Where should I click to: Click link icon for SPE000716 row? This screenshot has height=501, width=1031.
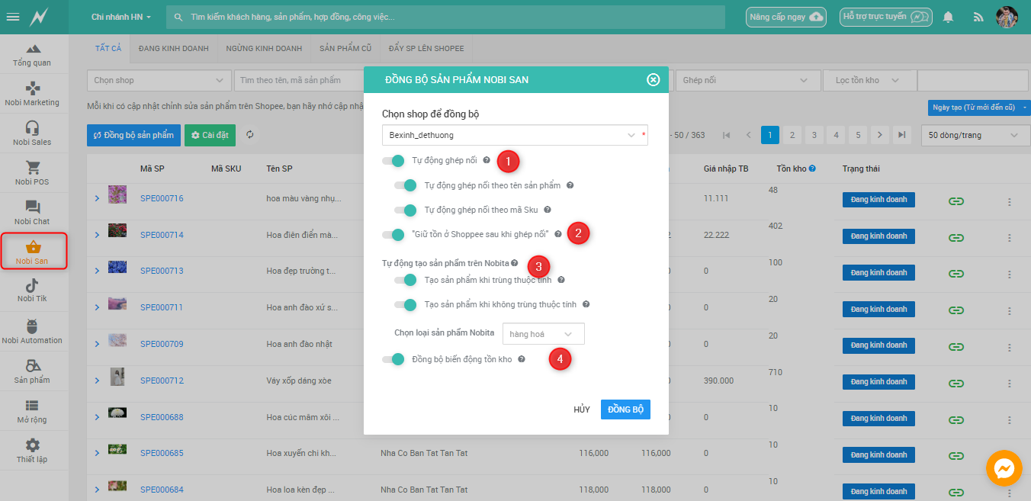point(956,201)
